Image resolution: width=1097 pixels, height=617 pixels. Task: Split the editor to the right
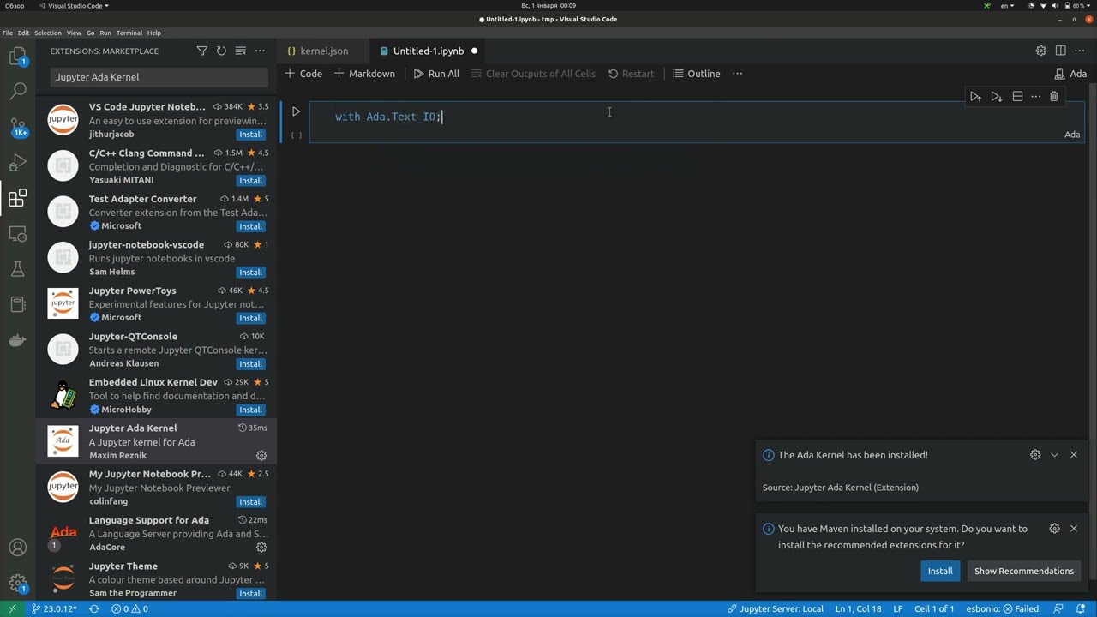[1060, 51]
